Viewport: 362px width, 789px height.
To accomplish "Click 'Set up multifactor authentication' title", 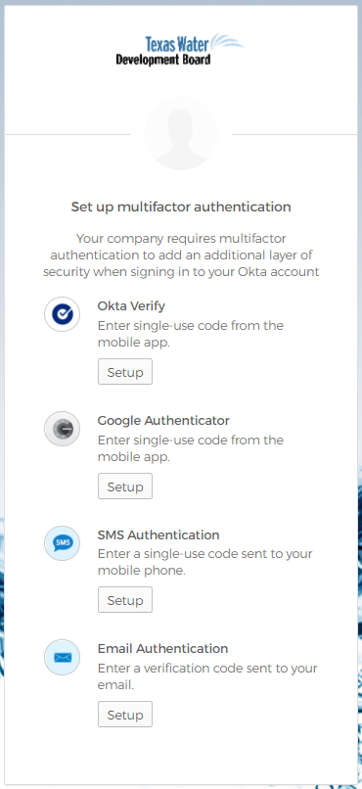I will tap(181, 207).
